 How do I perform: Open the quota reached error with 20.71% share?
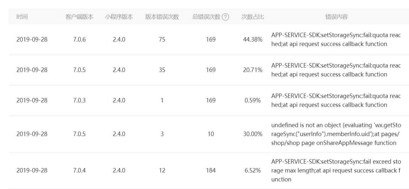(336, 70)
